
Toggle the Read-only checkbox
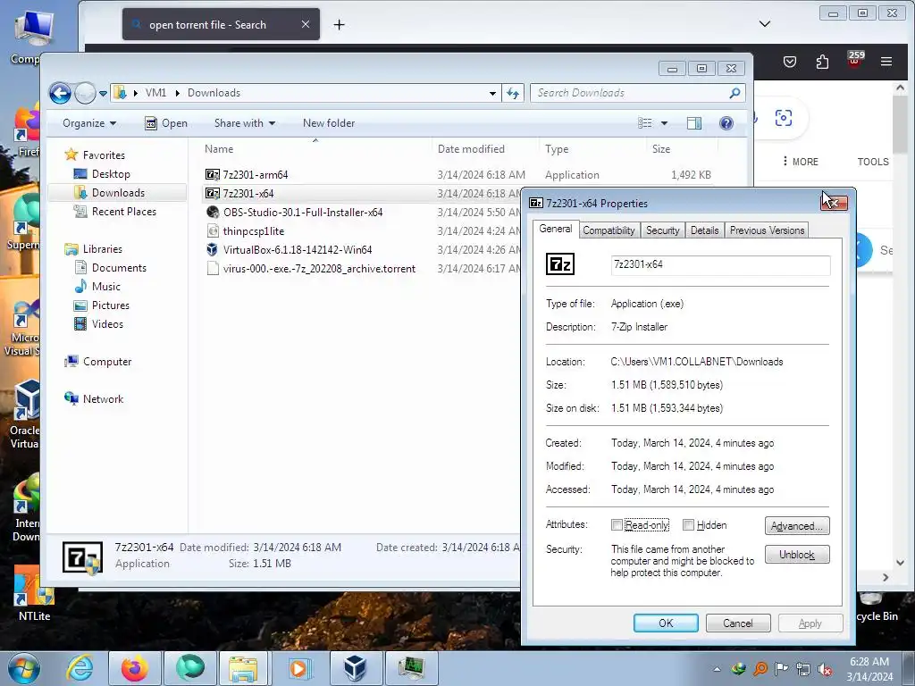(x=617, y=525)
